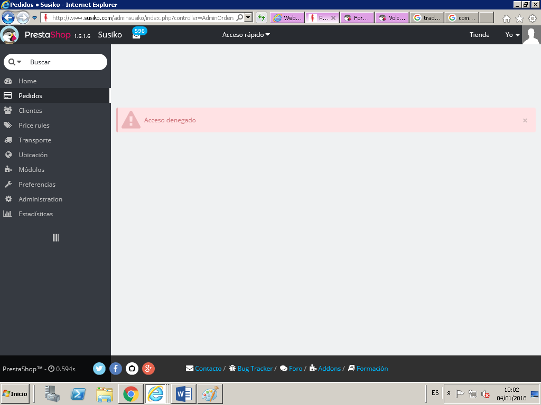Open File Explorer folder in taskbar

105,393
